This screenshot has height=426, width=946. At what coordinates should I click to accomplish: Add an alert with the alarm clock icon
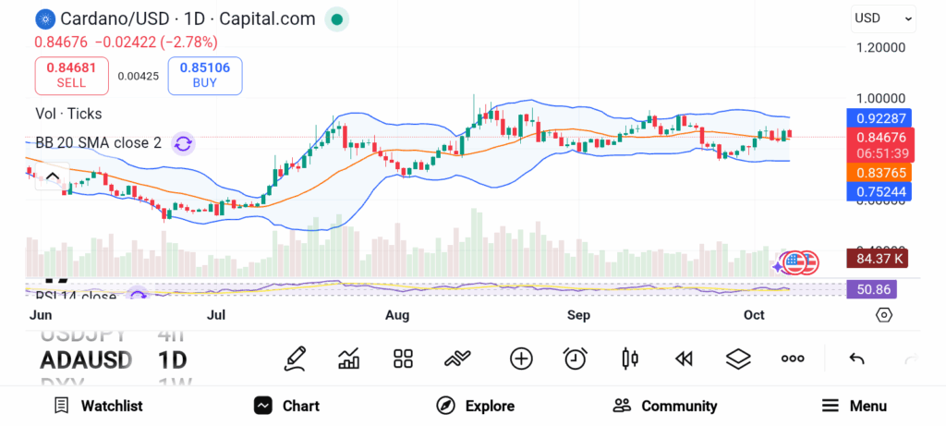coord(576,359)
